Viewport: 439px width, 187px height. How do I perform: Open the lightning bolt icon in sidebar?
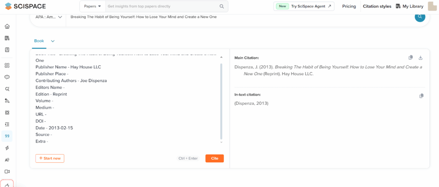pos(7,148)
